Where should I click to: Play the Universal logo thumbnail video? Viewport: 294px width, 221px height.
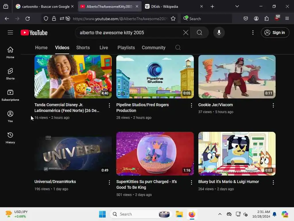[x=73, y=154]
